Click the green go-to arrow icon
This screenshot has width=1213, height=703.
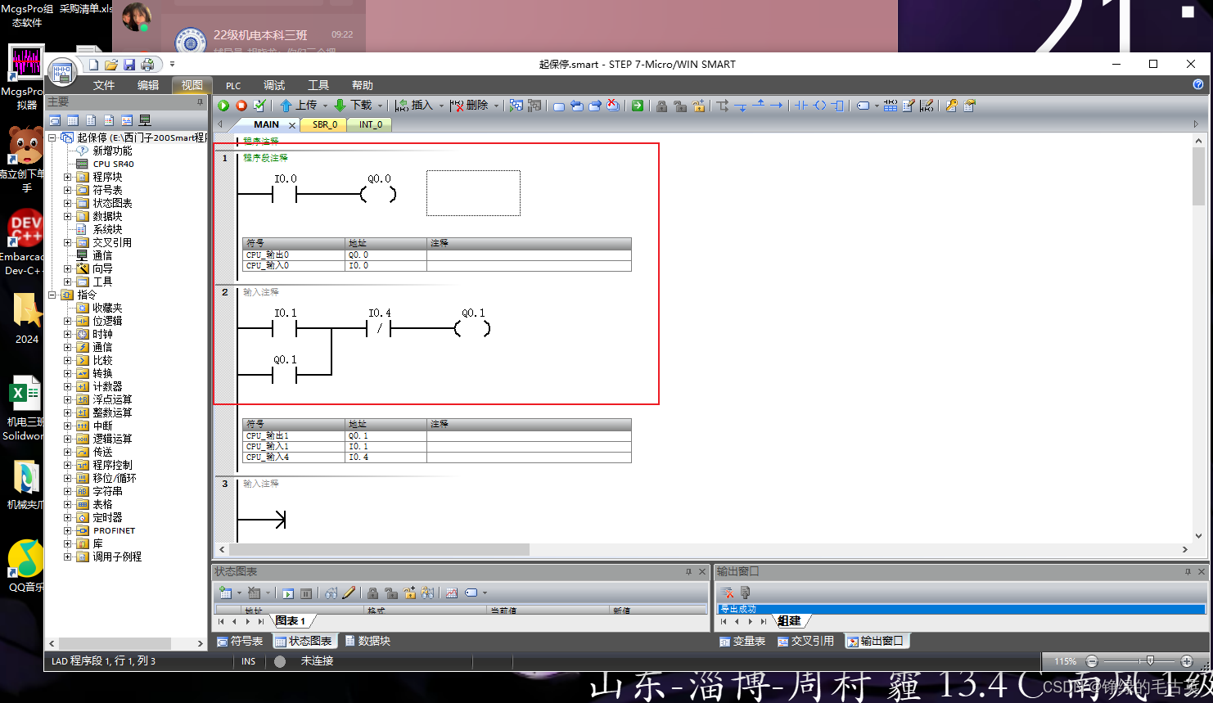[638, 106]
